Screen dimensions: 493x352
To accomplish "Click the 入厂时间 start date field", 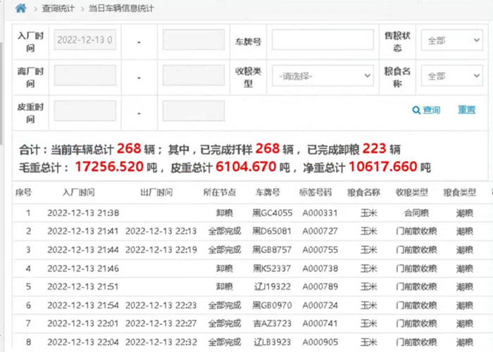I will pos(85,39).
